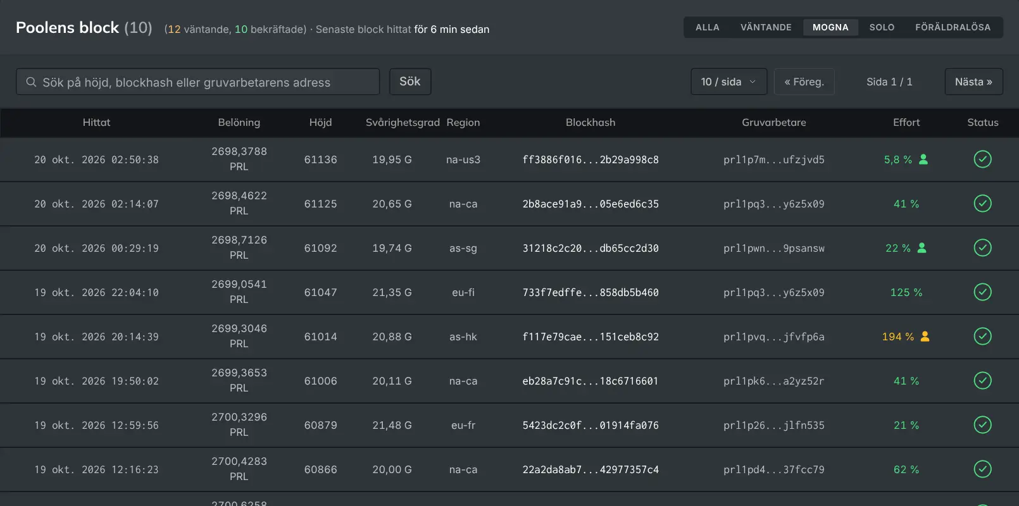The image size is (1019, 506).
Task: Click the Höjd column header
Action: tap(320, 122)
